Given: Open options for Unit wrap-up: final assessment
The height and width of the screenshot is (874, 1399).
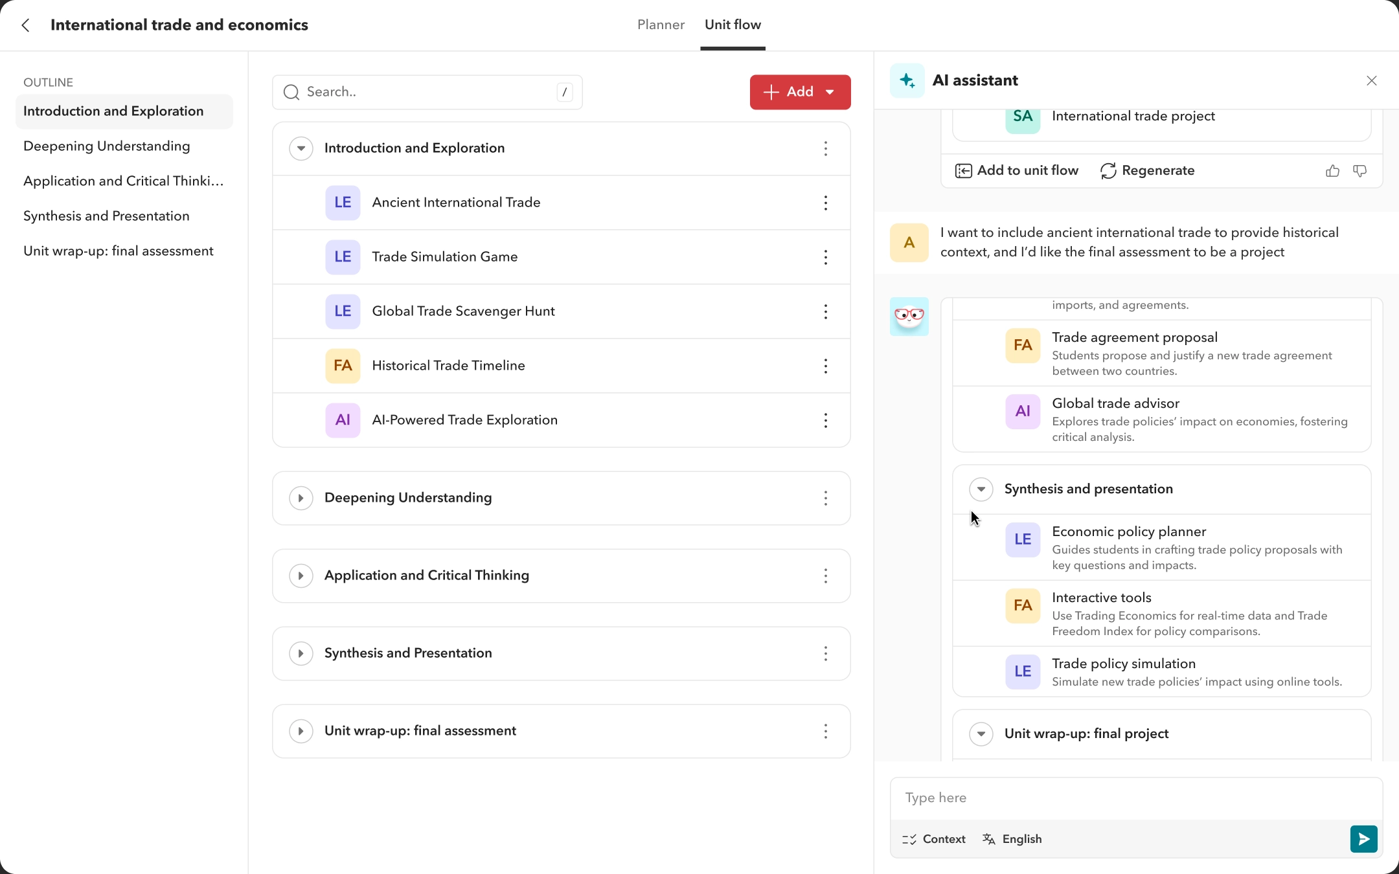Looking at the screenshot, I should click(825, 731).
